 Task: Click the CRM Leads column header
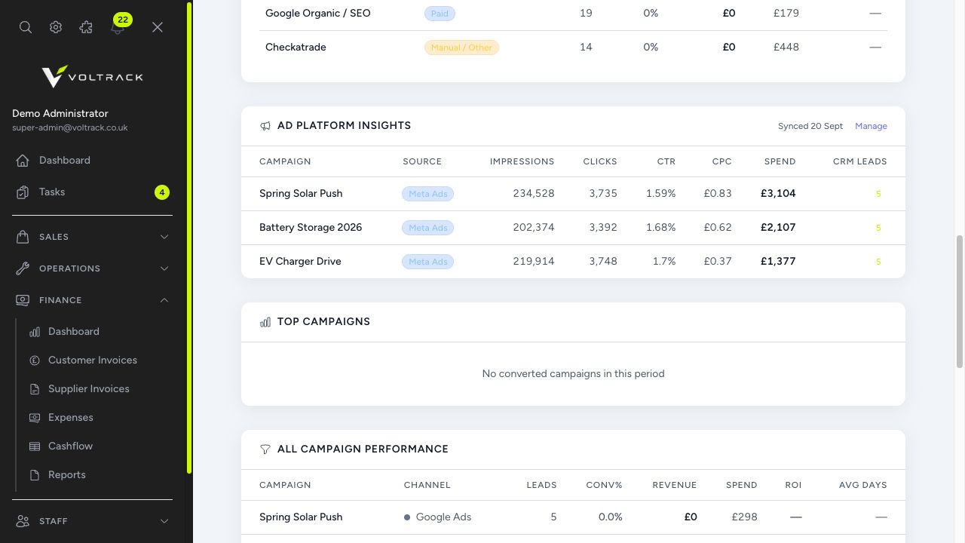[x=859, y=161]
